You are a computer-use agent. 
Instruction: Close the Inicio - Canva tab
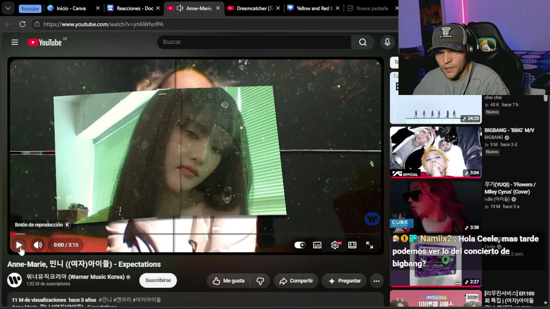coord(98,8)
